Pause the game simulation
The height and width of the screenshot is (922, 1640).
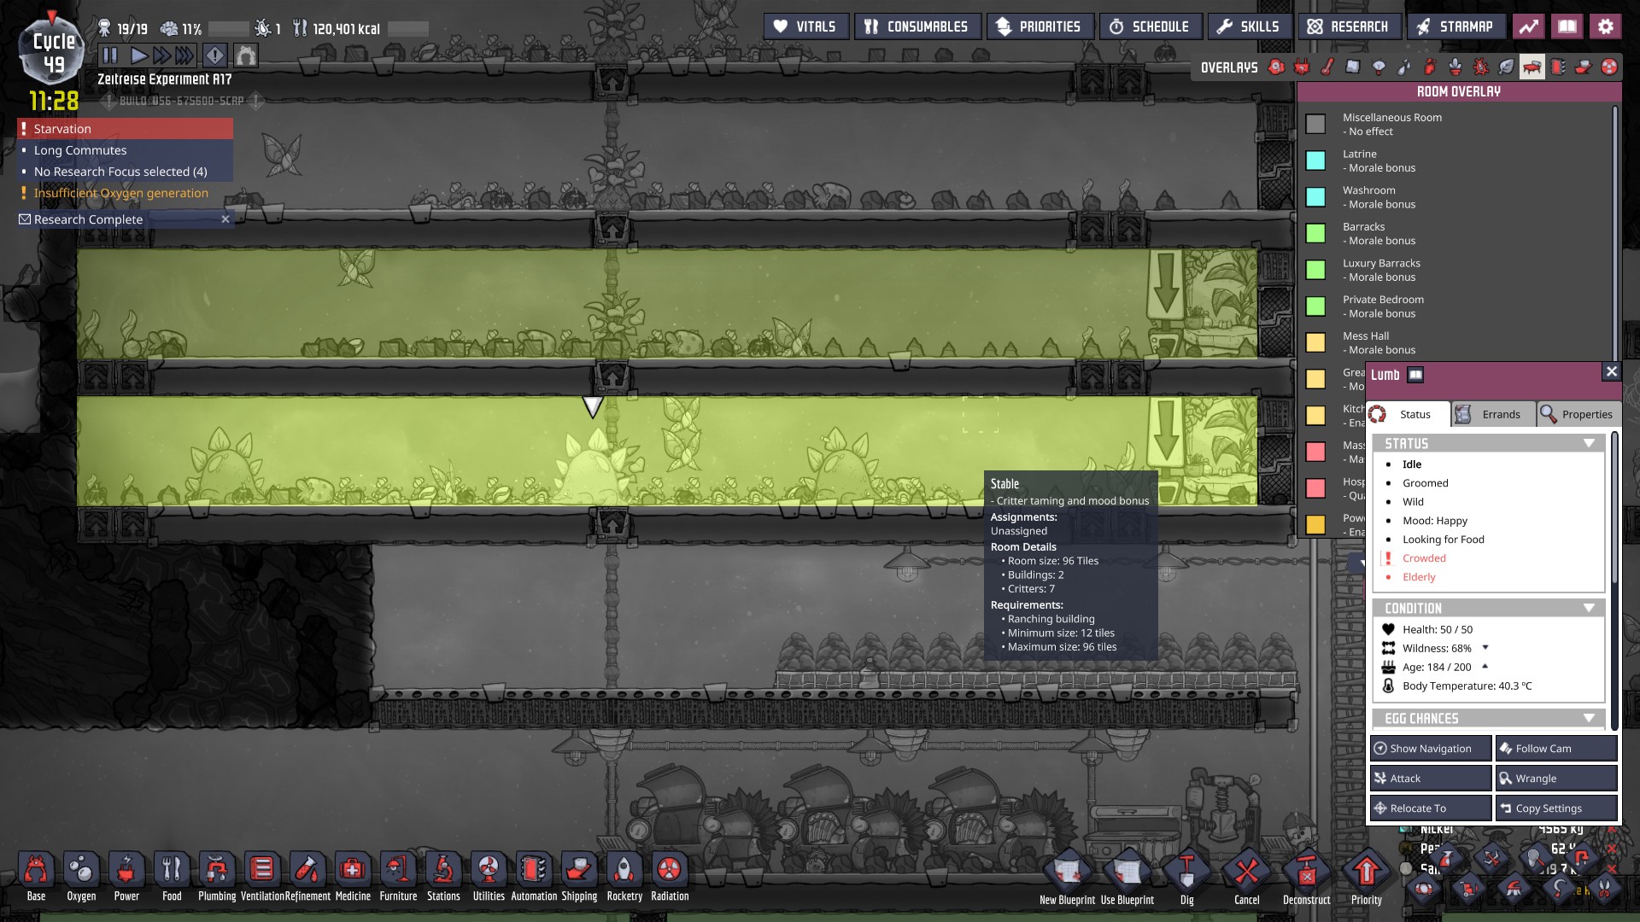(110, 56)
